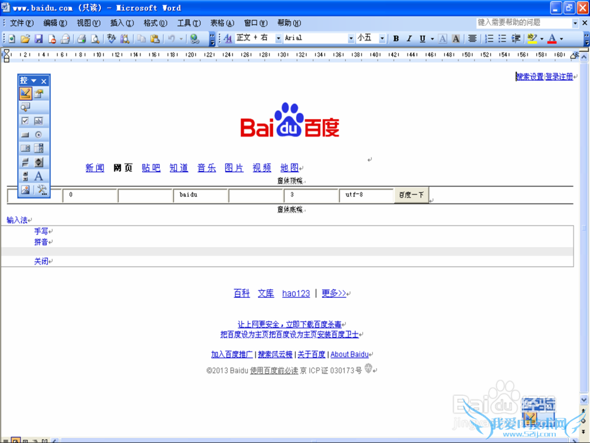Viewport: 590px width, 443px height.
Task: Follow the hao123 link
Action: coord(296,293)
